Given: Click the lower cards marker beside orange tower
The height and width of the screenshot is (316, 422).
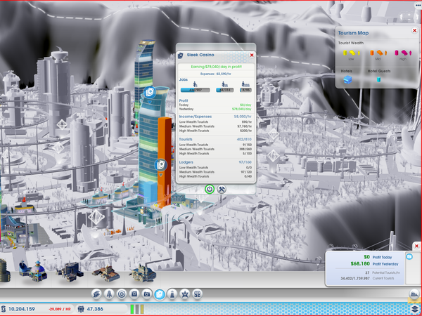Looking at the screenshot, I should click(160, 165).
